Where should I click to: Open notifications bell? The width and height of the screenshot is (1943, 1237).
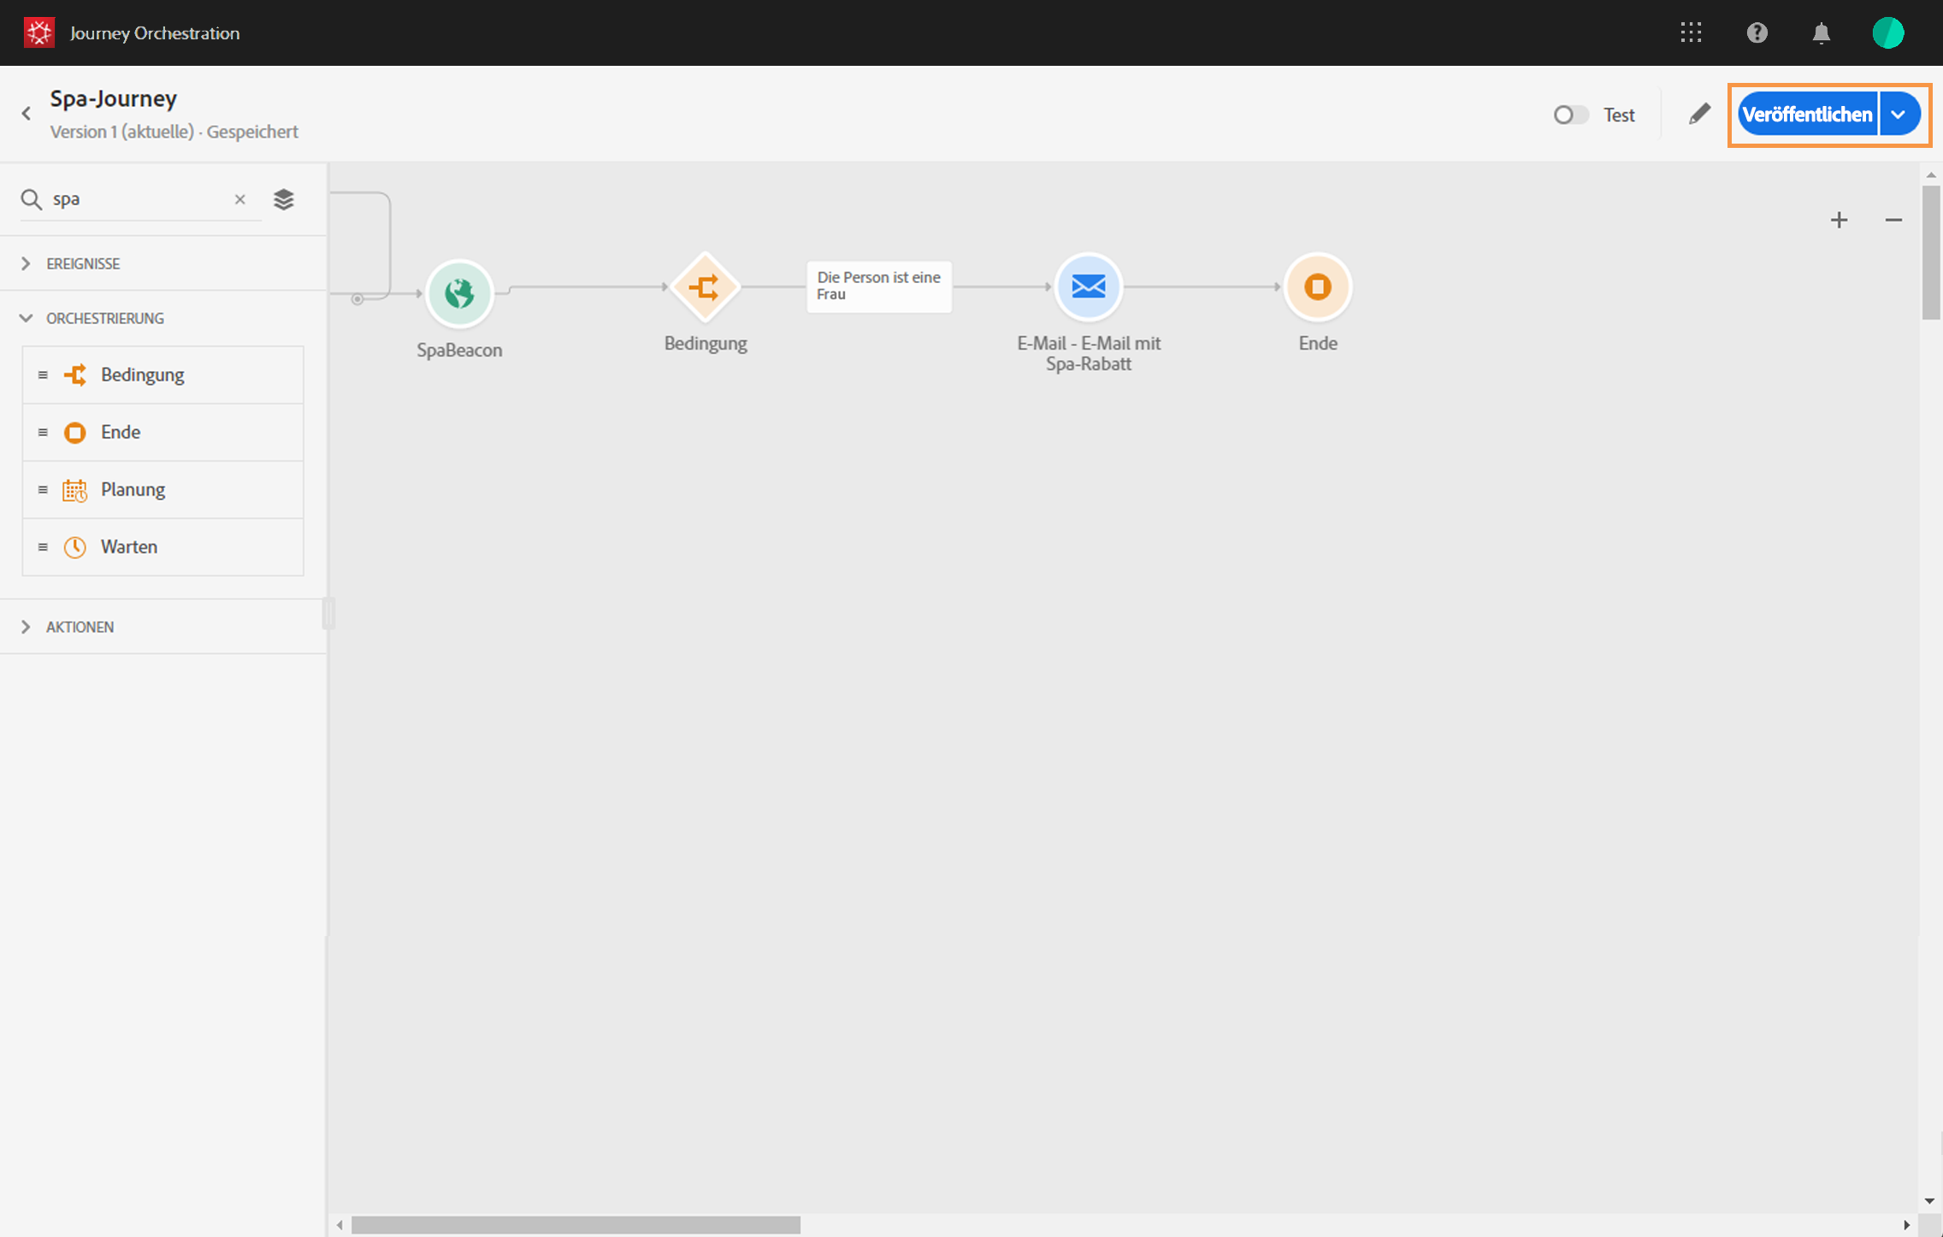click(x=1822, y=32)
